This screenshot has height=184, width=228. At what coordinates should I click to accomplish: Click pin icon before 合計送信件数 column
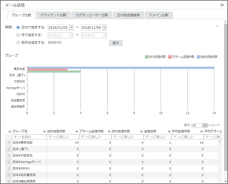coord(44,131)
